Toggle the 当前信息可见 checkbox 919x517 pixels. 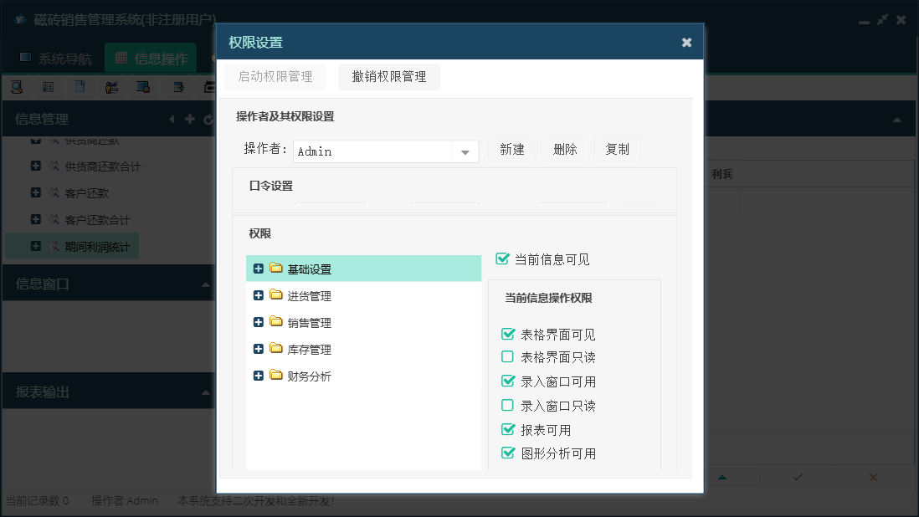[503, 258]
